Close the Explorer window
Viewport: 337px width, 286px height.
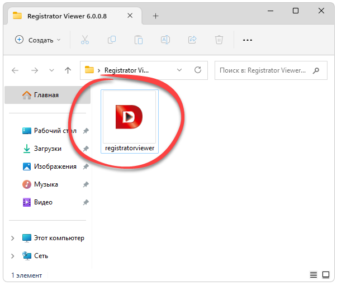(321, 11)
